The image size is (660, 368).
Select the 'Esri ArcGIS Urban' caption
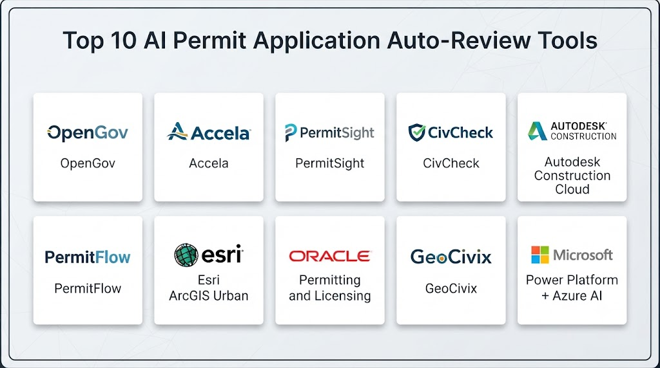pyautogui.click(x=209, y=288)
